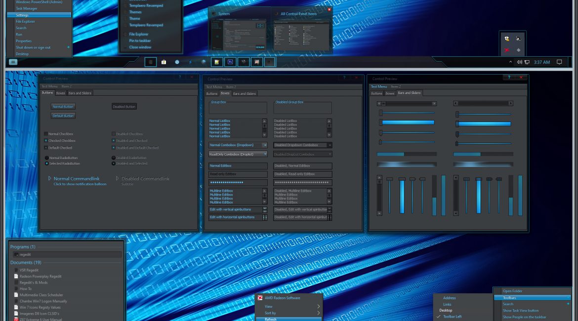Expand the Search submenu in taskbar menu
Image resolution: width=578 pixels, height=321 pixels.
click(568, 304)
